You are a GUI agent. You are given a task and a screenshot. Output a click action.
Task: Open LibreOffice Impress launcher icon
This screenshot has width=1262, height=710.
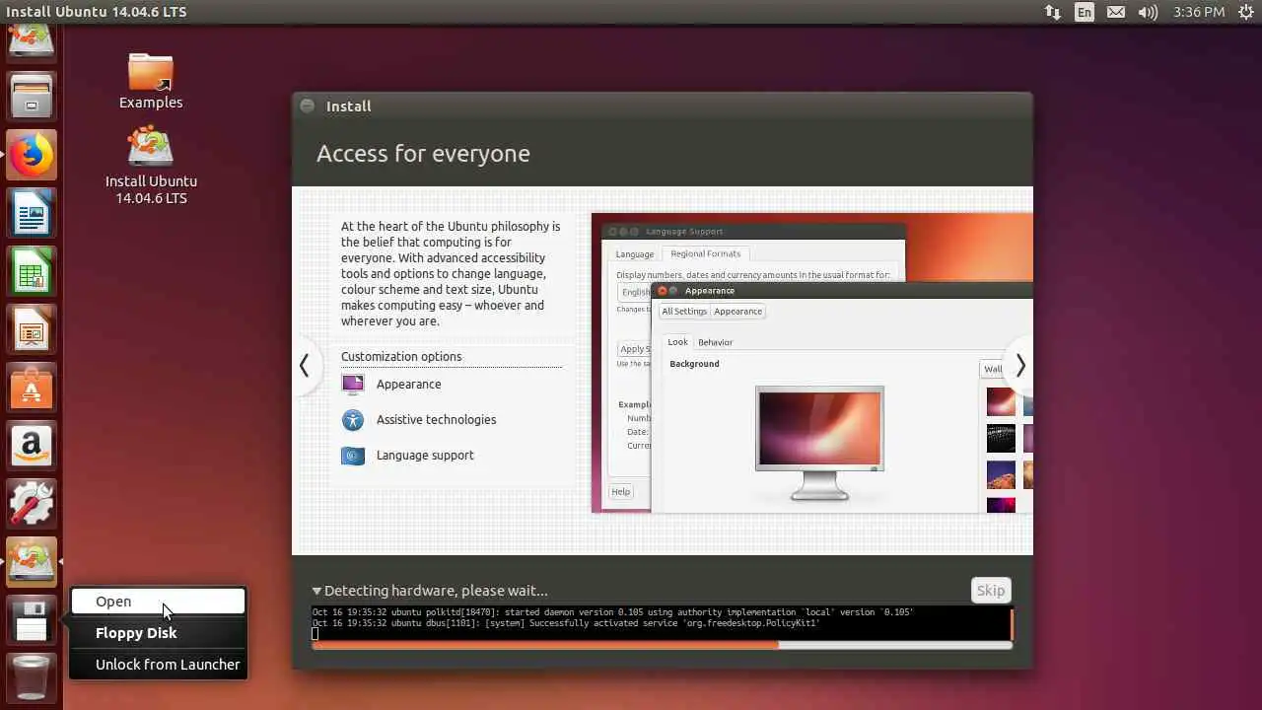coord(32,329)
